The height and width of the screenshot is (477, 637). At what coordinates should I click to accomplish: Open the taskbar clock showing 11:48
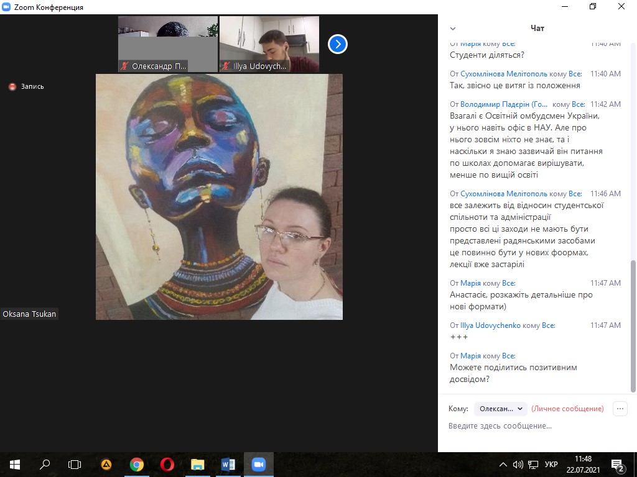tap(583, 465)
